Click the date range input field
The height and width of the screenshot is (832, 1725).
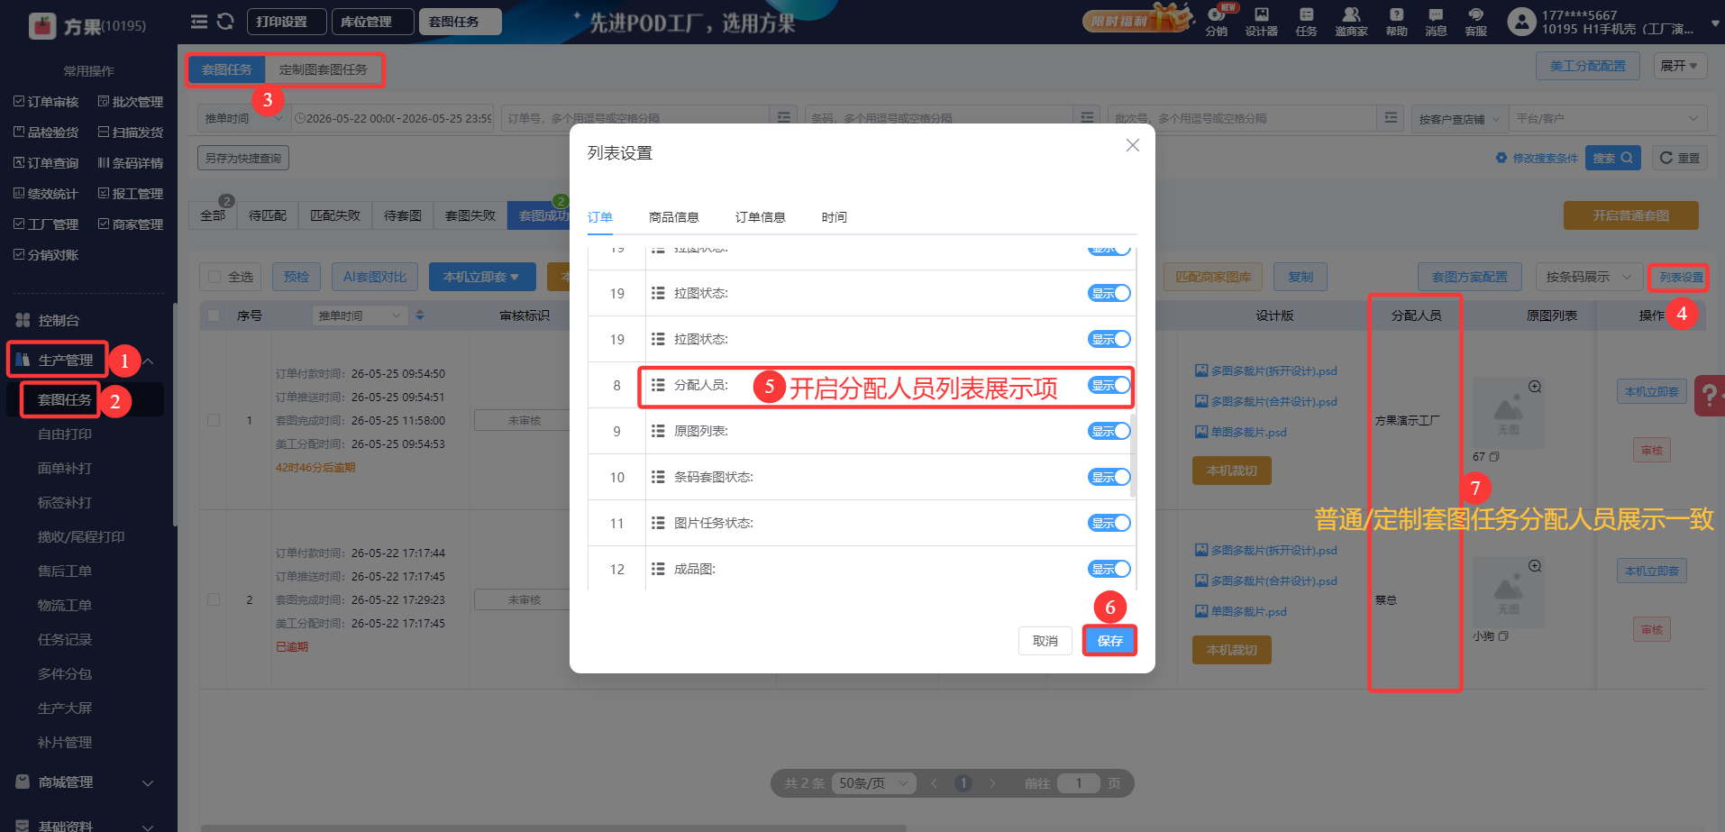pos(393,118)
